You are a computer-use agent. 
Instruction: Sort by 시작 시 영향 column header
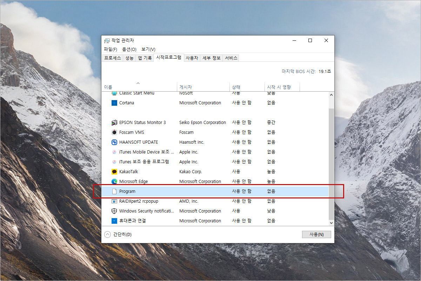point(282,87)
